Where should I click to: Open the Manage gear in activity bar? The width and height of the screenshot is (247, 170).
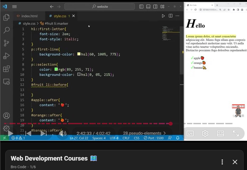[x=6, y=128]
